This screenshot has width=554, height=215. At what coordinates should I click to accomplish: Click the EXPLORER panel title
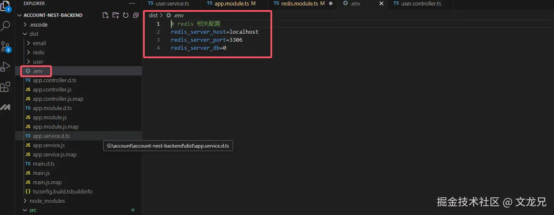(34, 3)
